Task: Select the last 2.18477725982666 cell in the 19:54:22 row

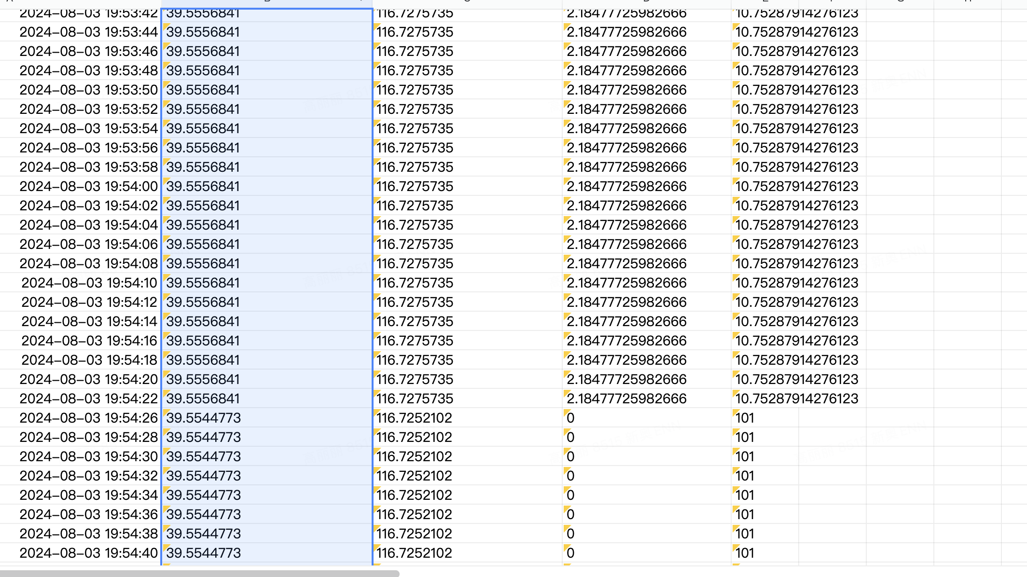Action: click(x=626, y=398)
